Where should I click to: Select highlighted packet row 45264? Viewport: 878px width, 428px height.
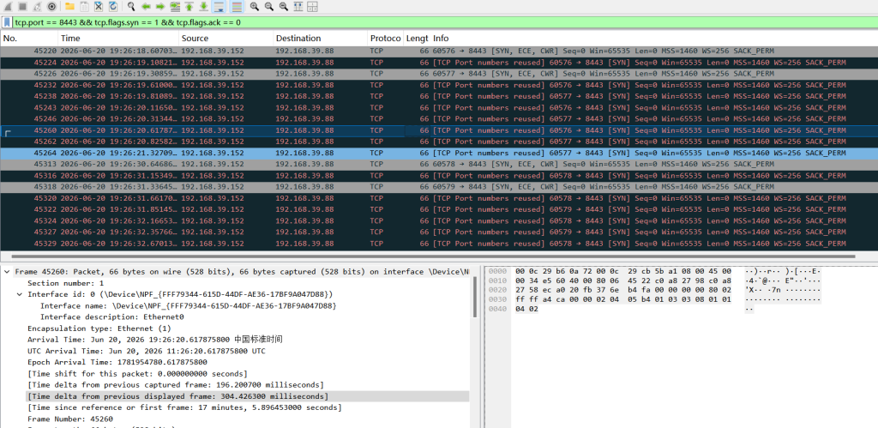(x=439, y=153)
